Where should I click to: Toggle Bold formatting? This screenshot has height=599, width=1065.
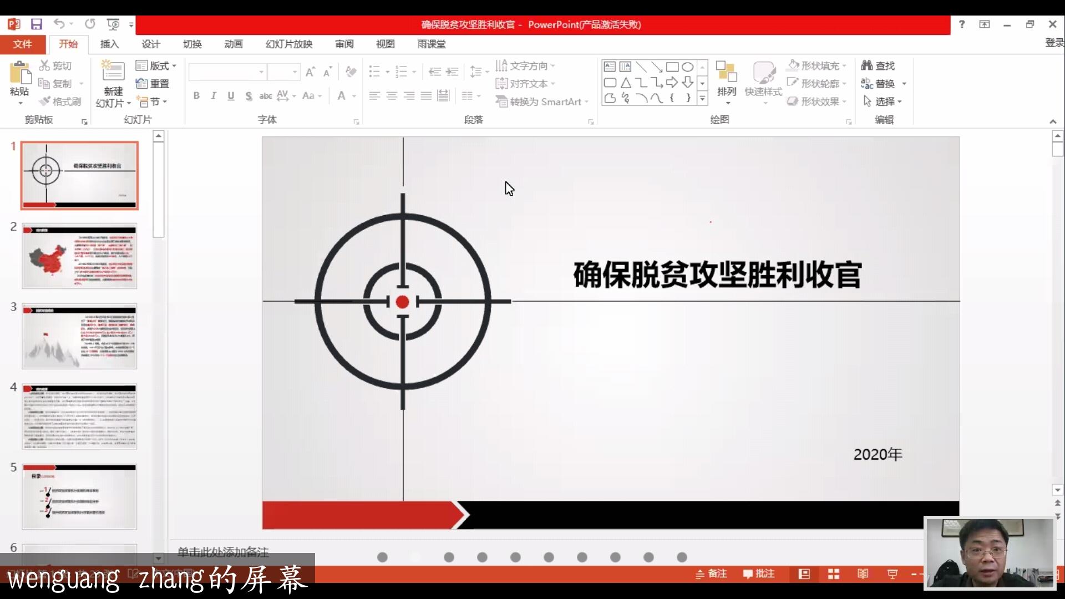click(x=196, y=96)
